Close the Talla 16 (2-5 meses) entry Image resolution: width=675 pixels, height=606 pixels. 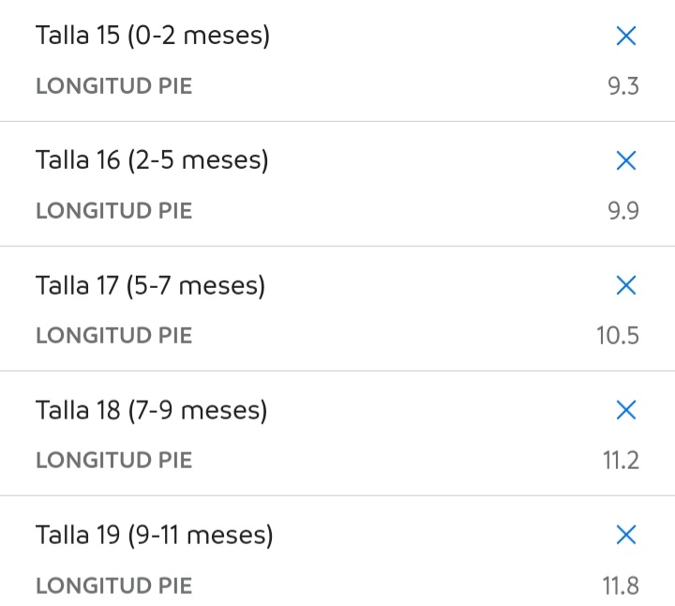(626, 161)
